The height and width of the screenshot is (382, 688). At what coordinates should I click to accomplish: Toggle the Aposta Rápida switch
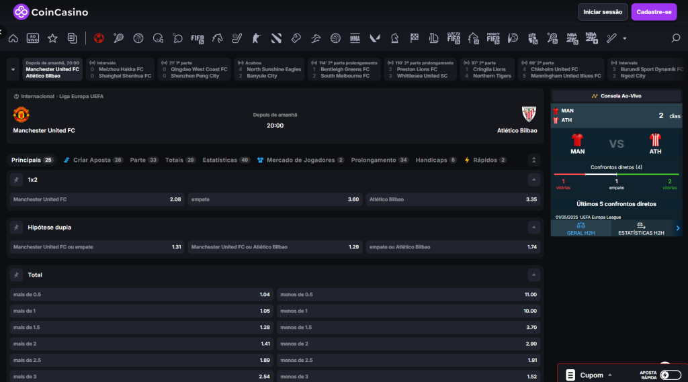point(671,375)
